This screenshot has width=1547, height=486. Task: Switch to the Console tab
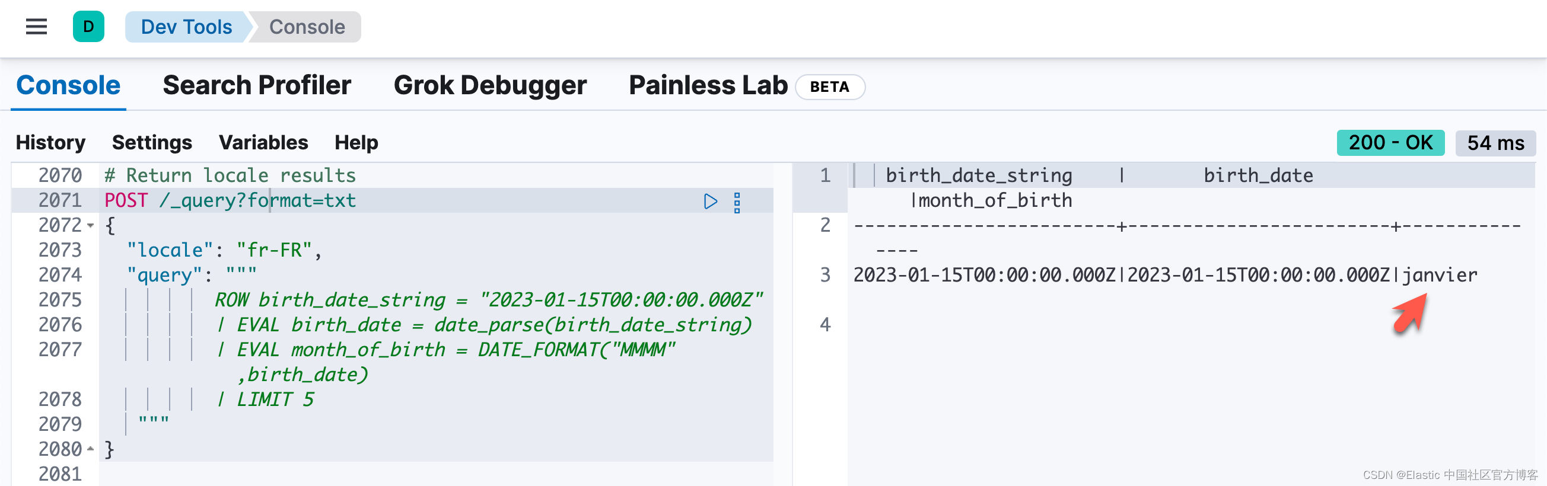pos(68,85)
